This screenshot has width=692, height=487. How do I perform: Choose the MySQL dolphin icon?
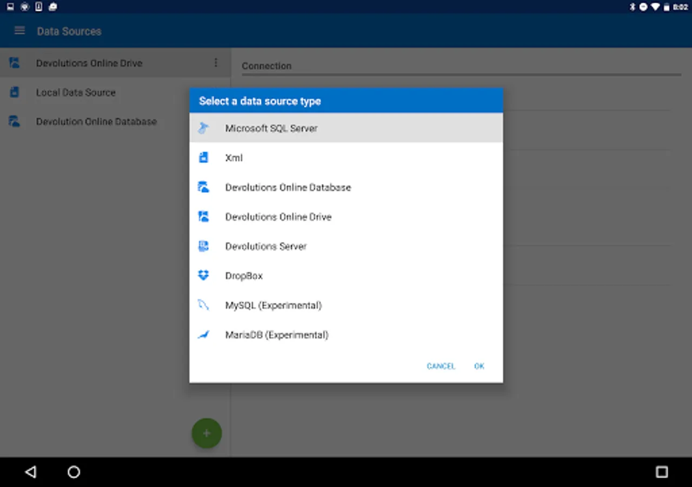[x=203, y=305]
